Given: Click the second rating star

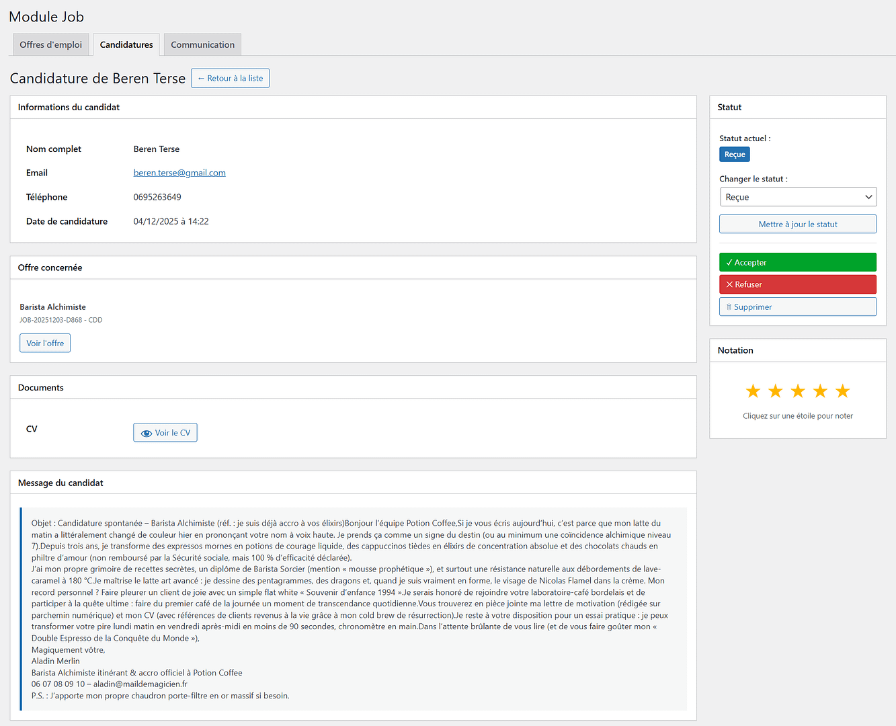Looking at the screenshot, I should pos(775,391).
